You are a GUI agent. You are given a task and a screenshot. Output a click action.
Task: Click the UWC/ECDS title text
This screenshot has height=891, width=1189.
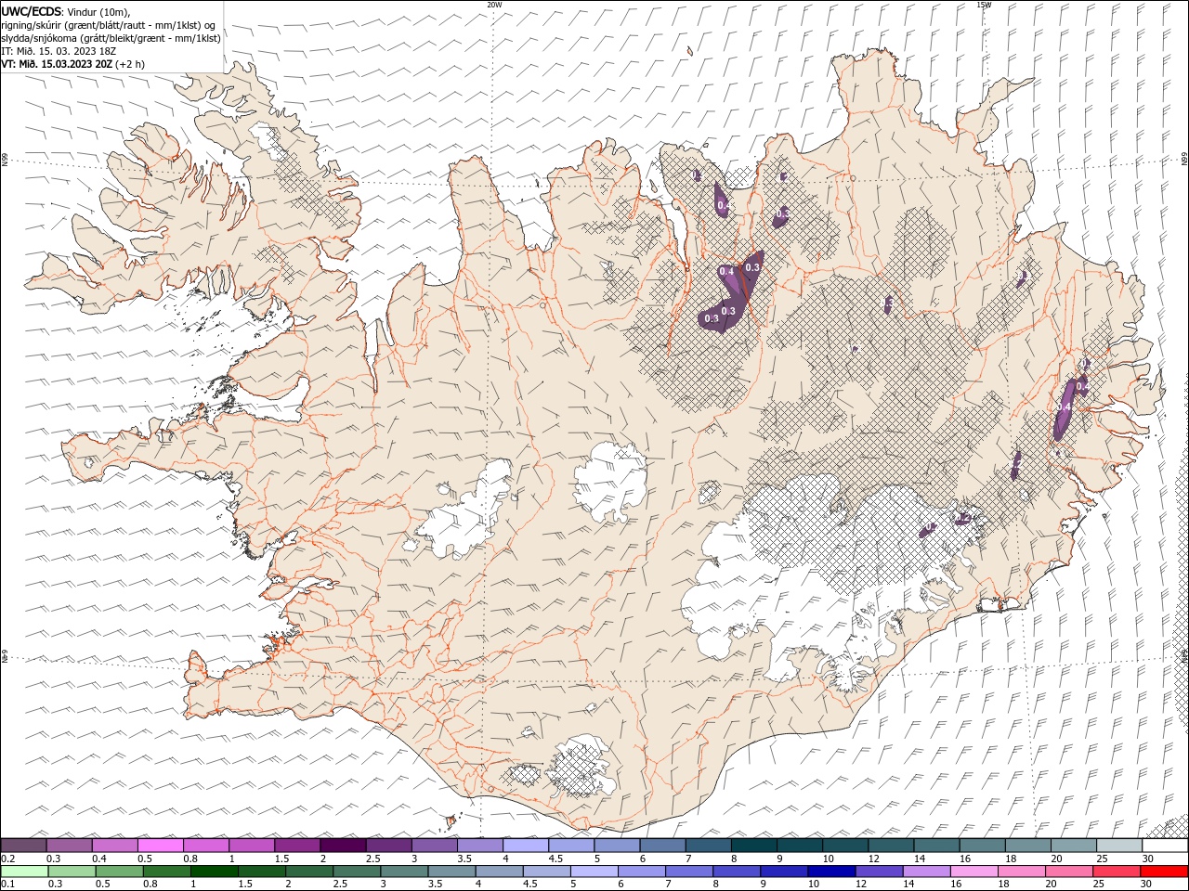point(31,11)
